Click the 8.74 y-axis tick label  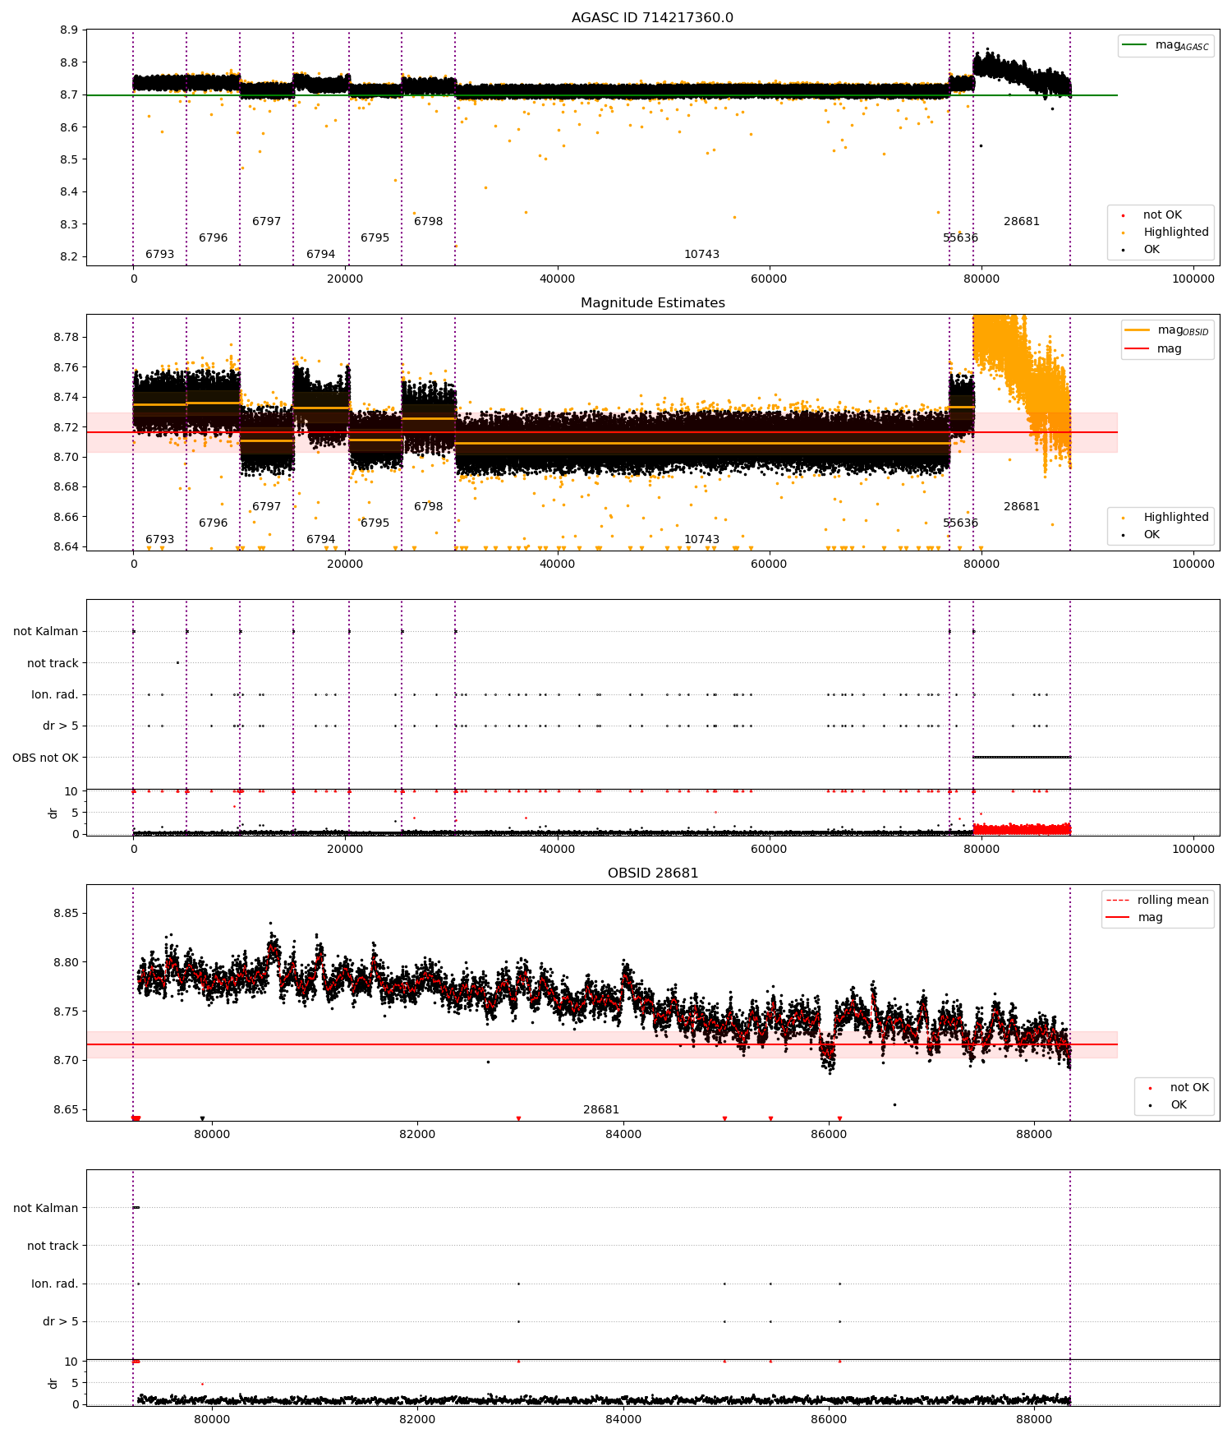[x=66, y=397]
